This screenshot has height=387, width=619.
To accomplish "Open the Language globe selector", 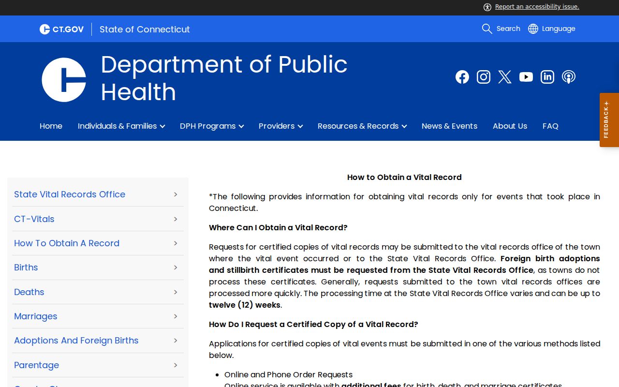I will click(x=552, y=29).
